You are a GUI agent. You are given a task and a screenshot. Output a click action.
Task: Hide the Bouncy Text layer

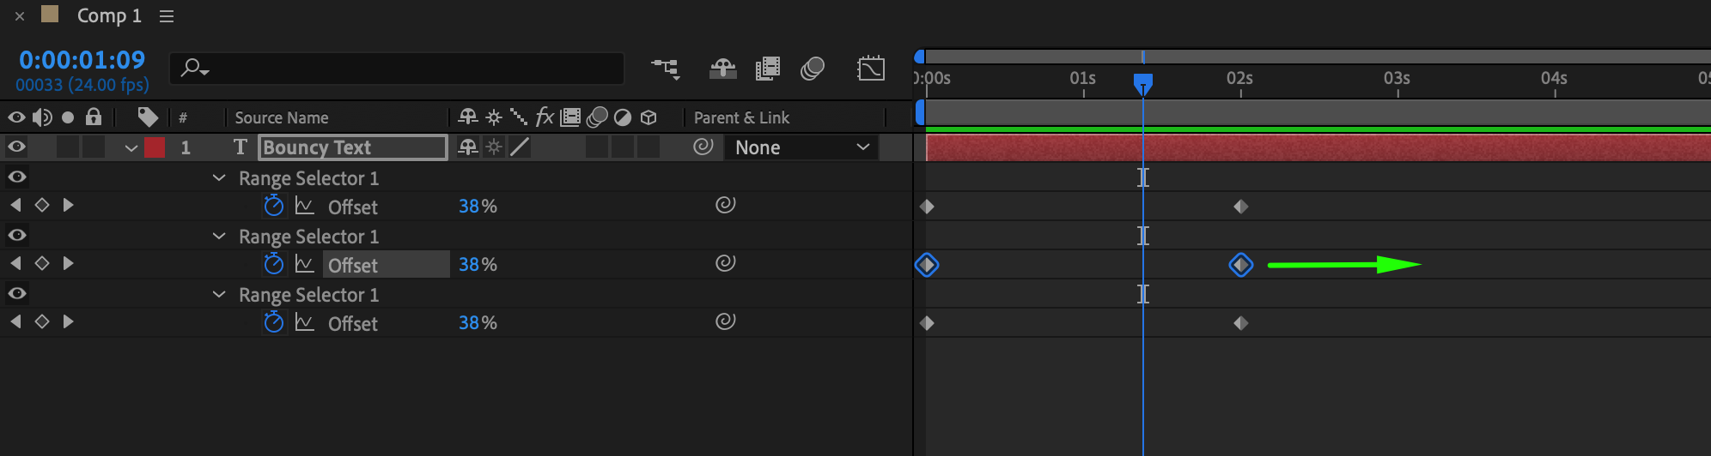coord(16,147)
